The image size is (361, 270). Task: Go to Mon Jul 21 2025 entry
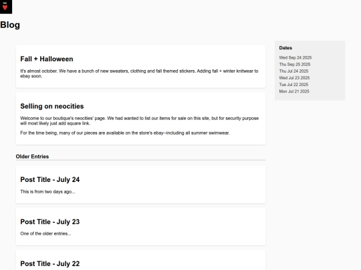tap(294, 91)
